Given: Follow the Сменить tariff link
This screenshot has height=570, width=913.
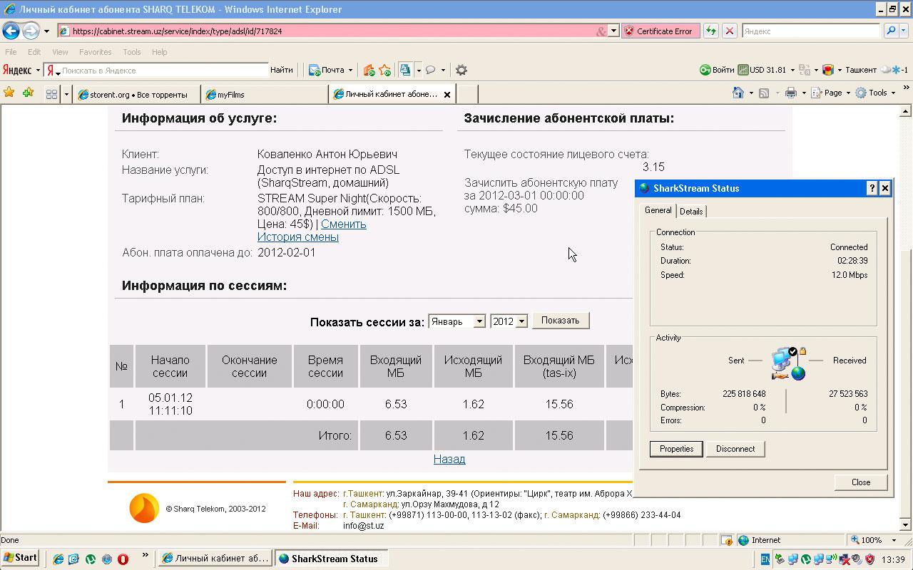Looking at the screenshot, I should (343, 224).
